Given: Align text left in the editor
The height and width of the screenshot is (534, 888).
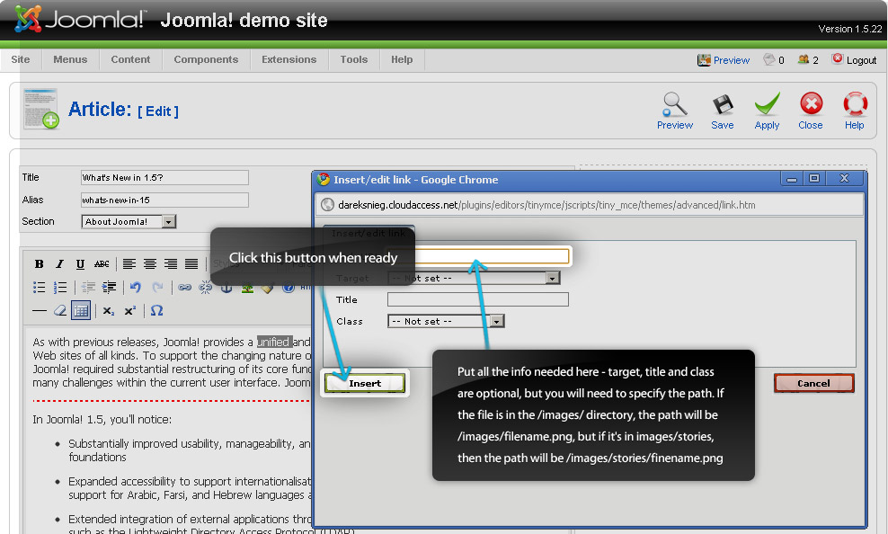Looking at the screenshot, I should [x=129, y=264].
